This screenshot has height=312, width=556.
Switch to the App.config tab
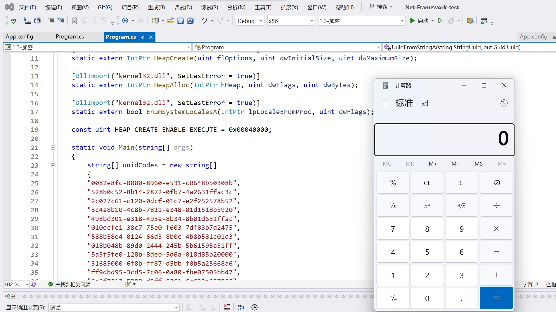pos(20,36)
